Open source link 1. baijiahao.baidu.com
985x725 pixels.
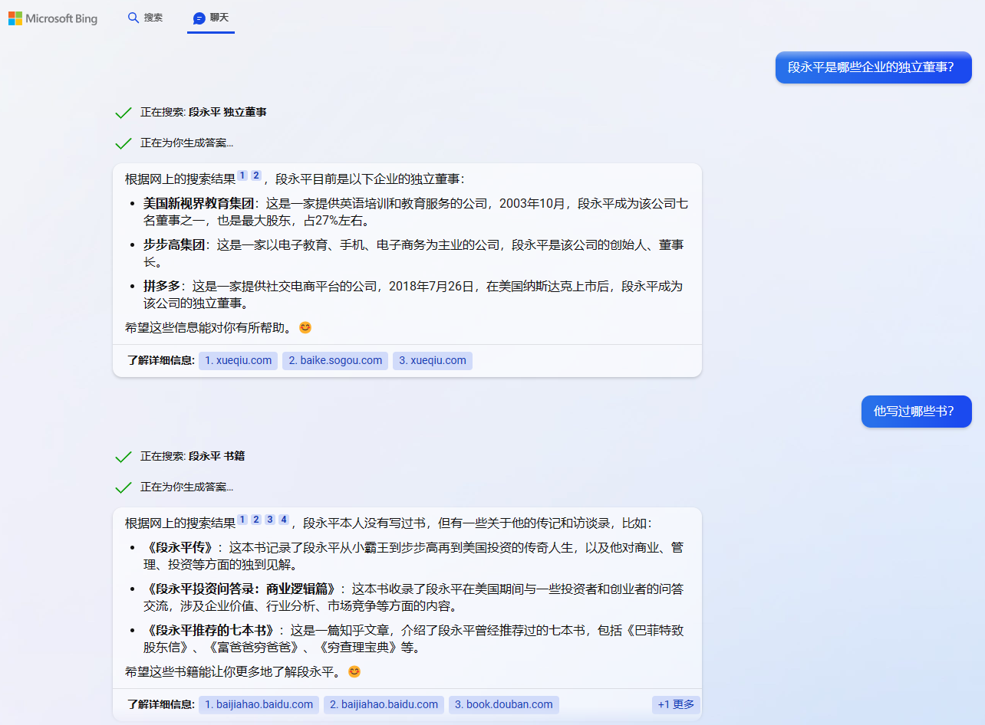click(259, 704)
